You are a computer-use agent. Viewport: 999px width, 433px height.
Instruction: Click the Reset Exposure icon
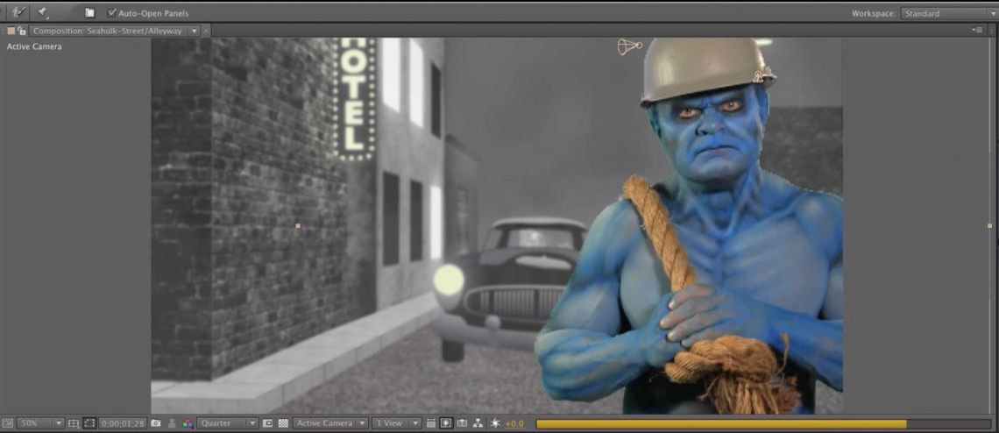coord(495,422)
